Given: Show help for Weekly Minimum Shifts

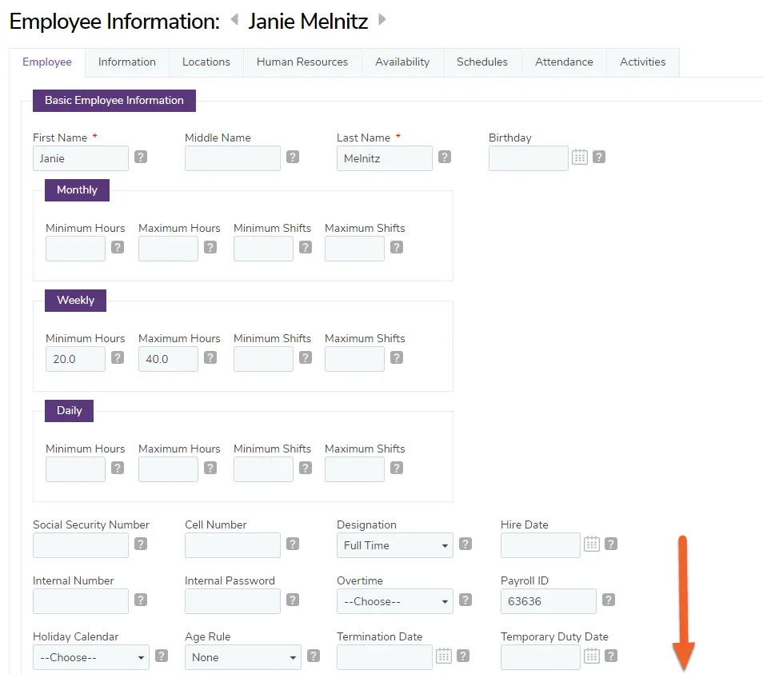Looking at the screenshot, I should click(x=305, y=358).
